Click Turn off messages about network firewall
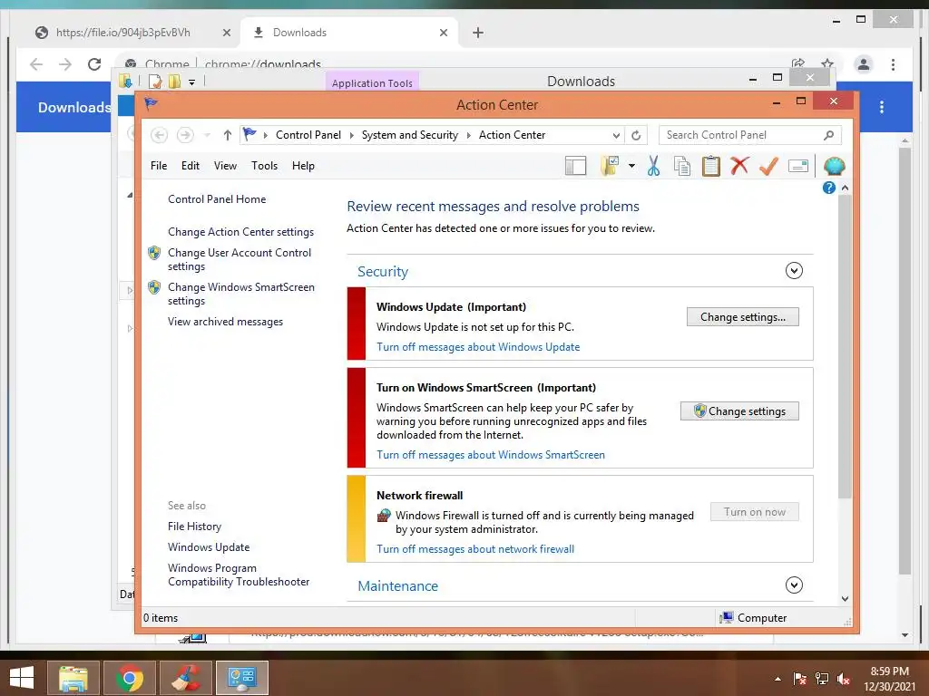 pos(475,548)
